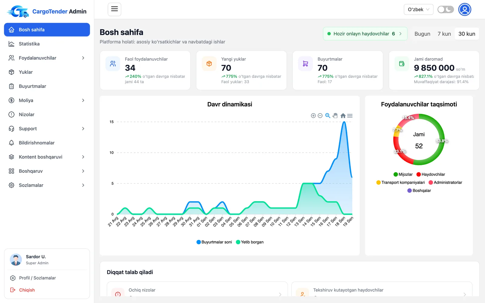The image size is (485, 303).
Task: Open Yuklar in sidebar
Action: point(47,72)
